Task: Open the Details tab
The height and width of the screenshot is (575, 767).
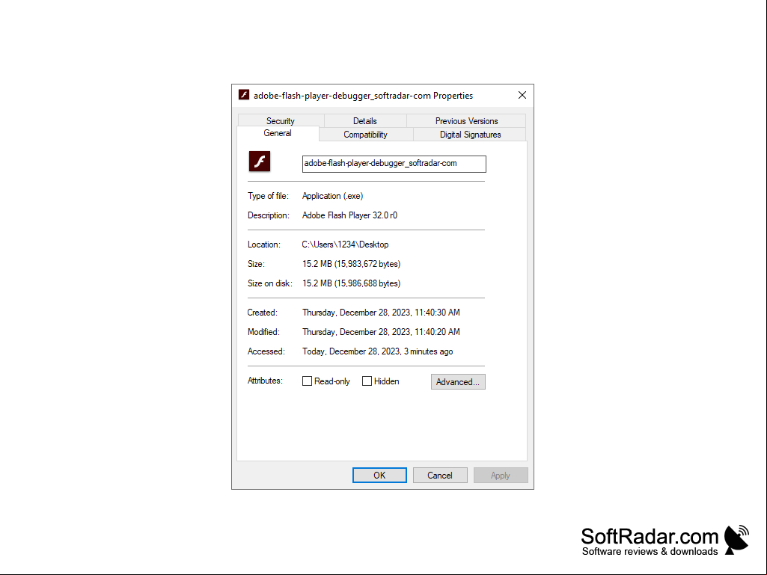Action: (x=365, y=121)
